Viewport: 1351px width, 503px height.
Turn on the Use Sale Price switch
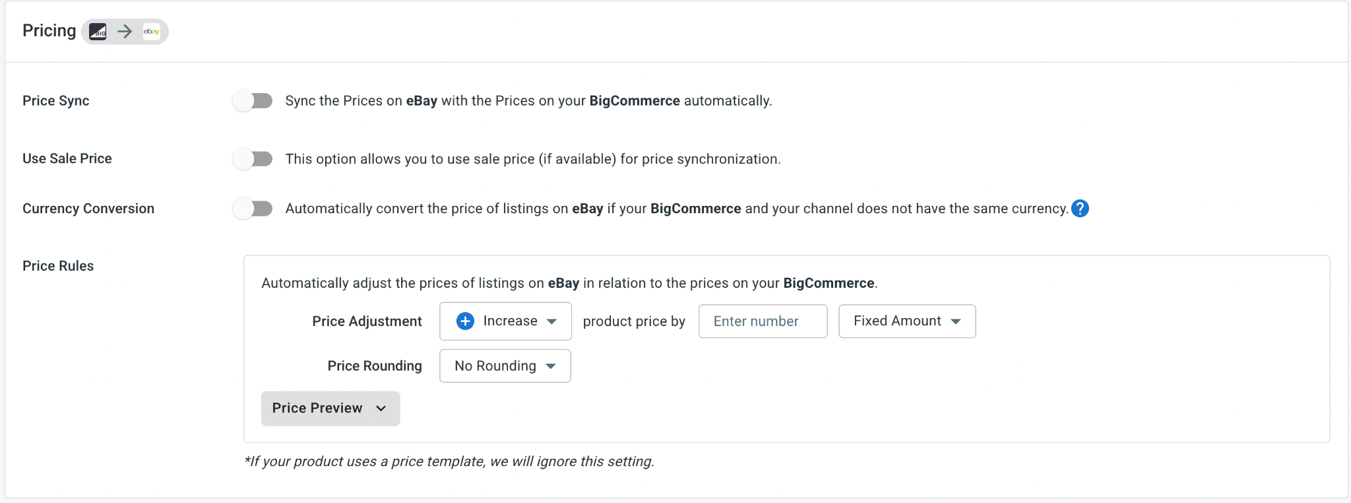point(253,159)
